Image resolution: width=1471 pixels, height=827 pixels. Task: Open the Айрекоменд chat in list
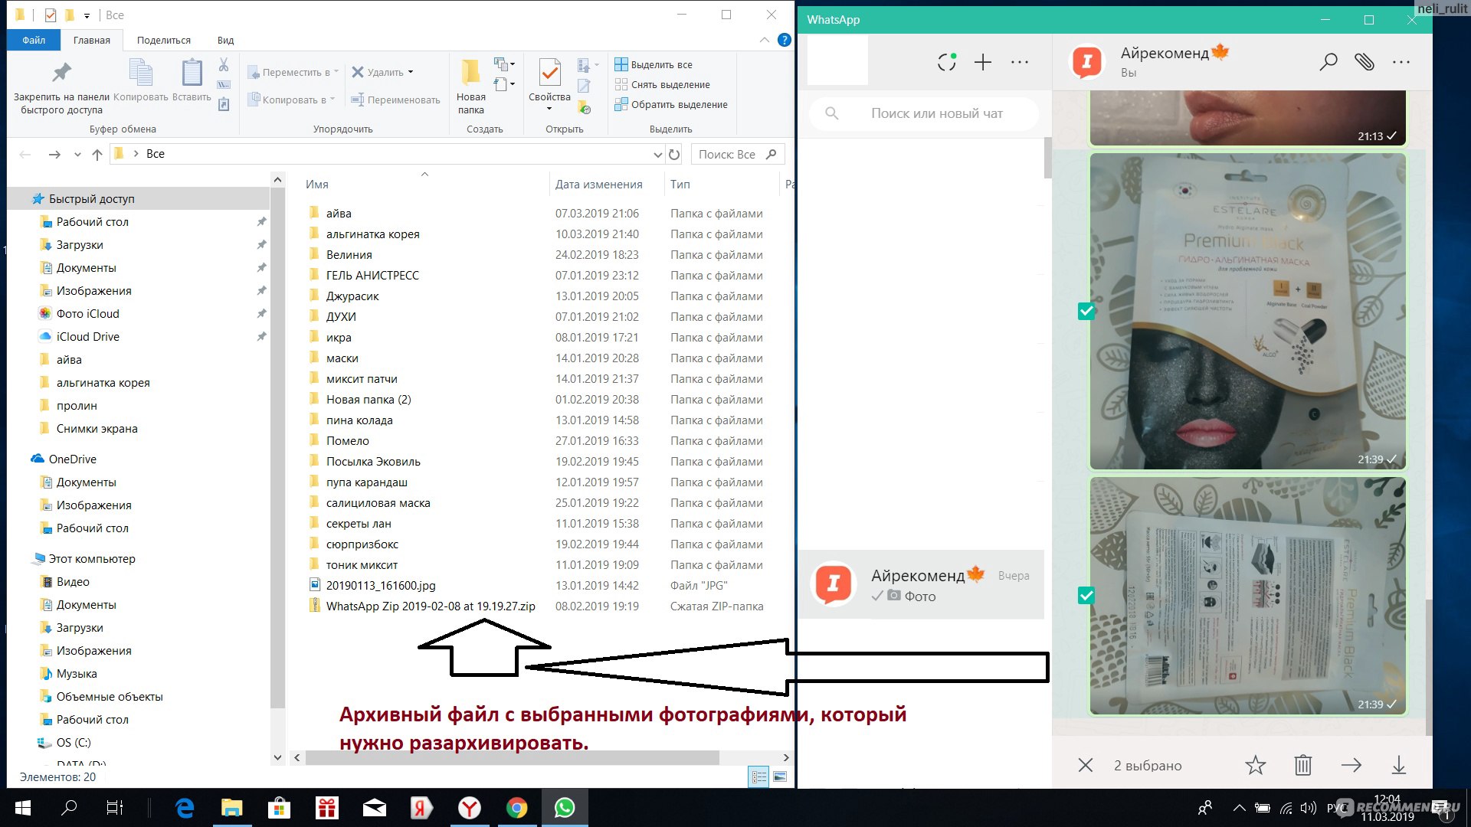[922, 584]
